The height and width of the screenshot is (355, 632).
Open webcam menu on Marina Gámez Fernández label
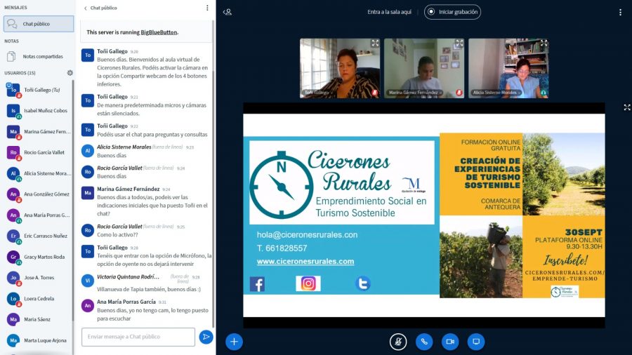[415, 93]
